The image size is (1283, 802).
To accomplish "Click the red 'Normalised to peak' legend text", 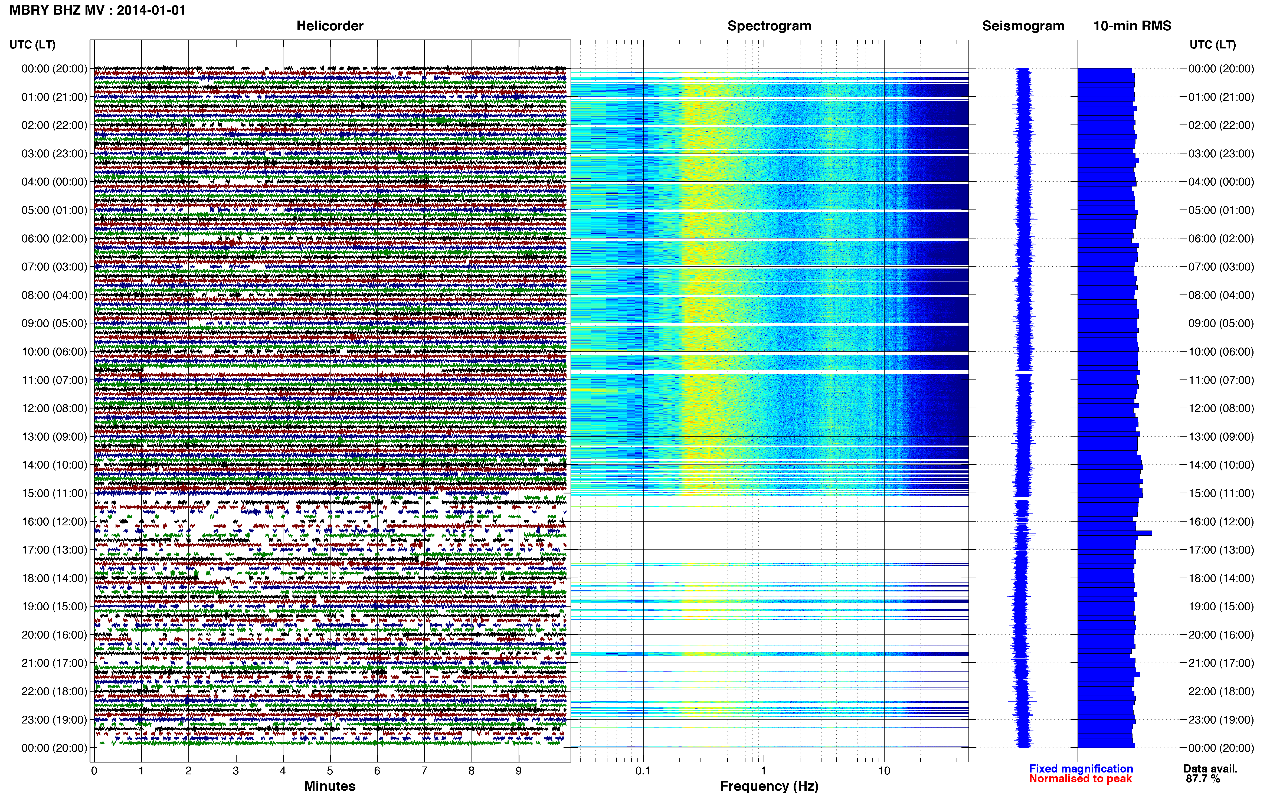I will [x=1080, y=779].
